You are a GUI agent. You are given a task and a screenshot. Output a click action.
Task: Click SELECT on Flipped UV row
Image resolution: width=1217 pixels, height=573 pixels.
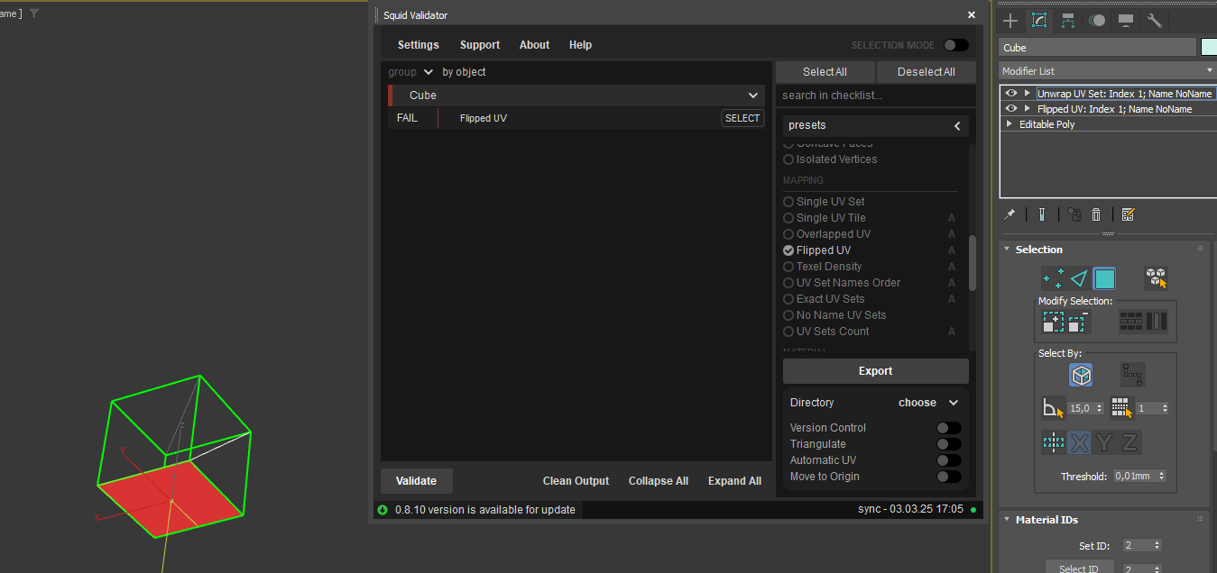coord(742,118)
